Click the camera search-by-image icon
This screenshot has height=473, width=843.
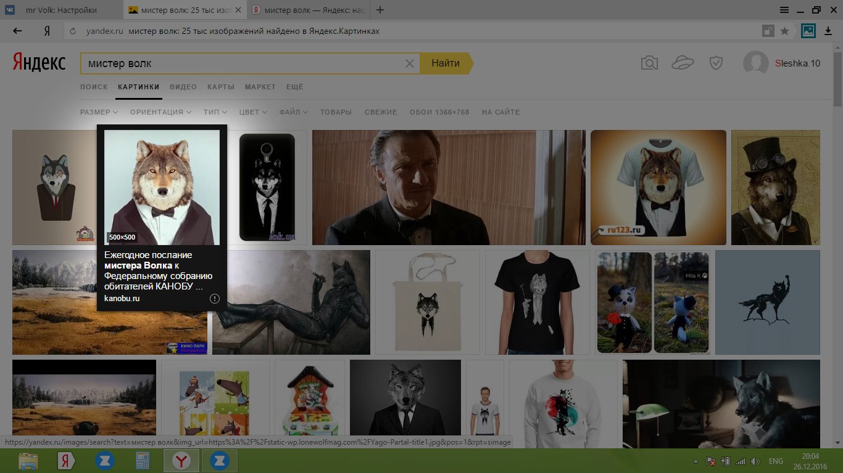[649, 63]
